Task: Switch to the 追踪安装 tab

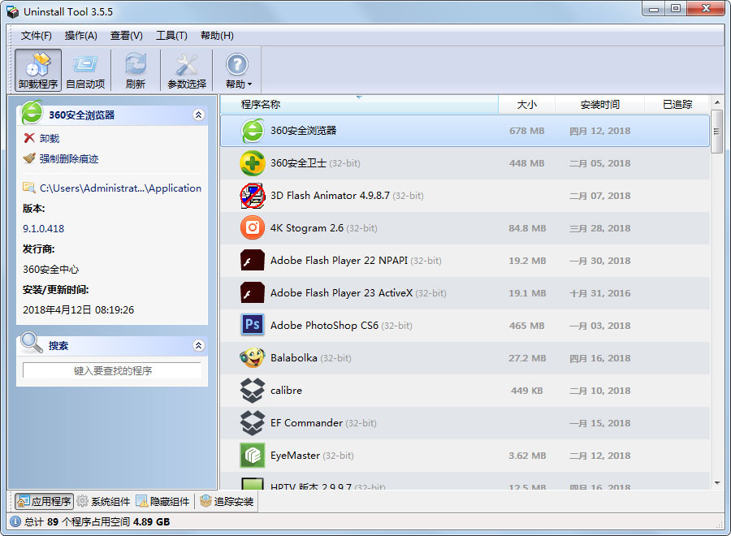Action: (x=227, y=502)
